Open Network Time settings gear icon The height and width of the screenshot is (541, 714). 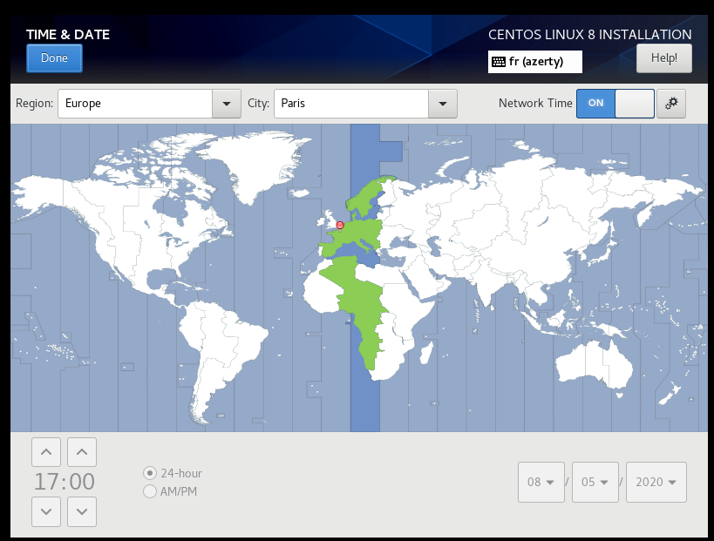click(670, 103)
